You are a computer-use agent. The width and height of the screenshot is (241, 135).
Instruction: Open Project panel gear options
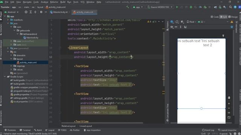coord(41,12)
